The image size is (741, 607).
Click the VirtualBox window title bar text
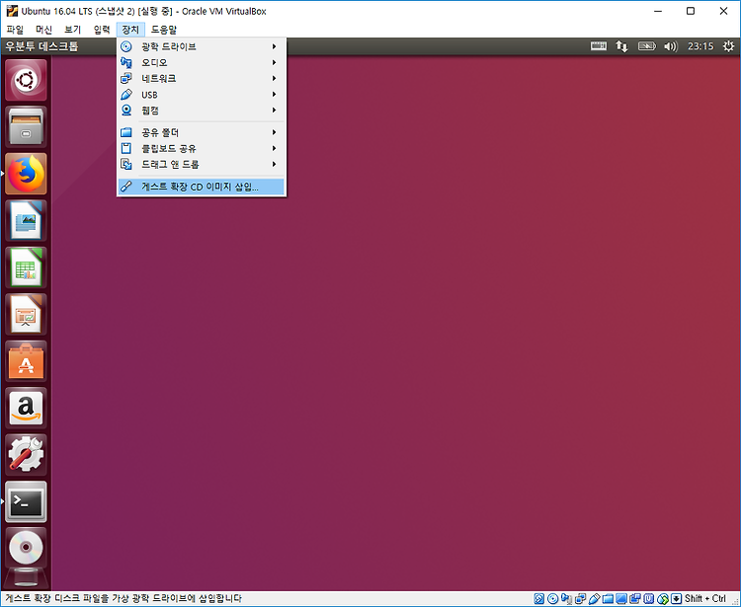[143, 11]
